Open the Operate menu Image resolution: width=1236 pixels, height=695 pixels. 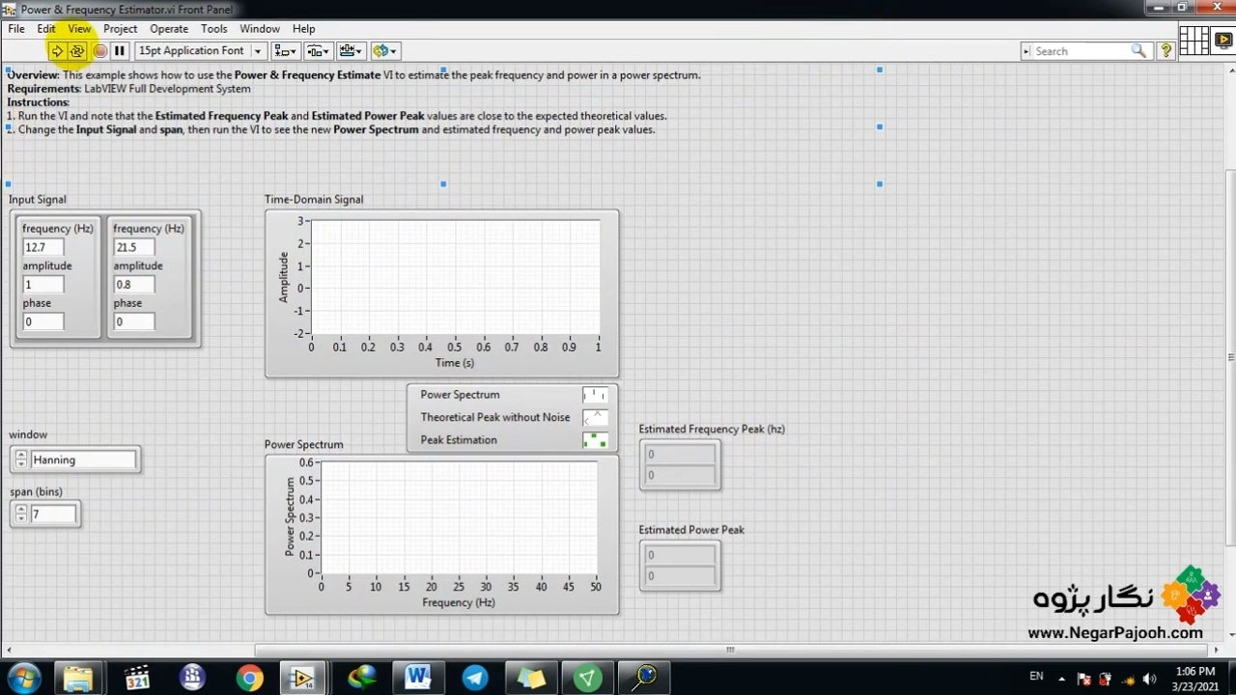coord(169,29)
